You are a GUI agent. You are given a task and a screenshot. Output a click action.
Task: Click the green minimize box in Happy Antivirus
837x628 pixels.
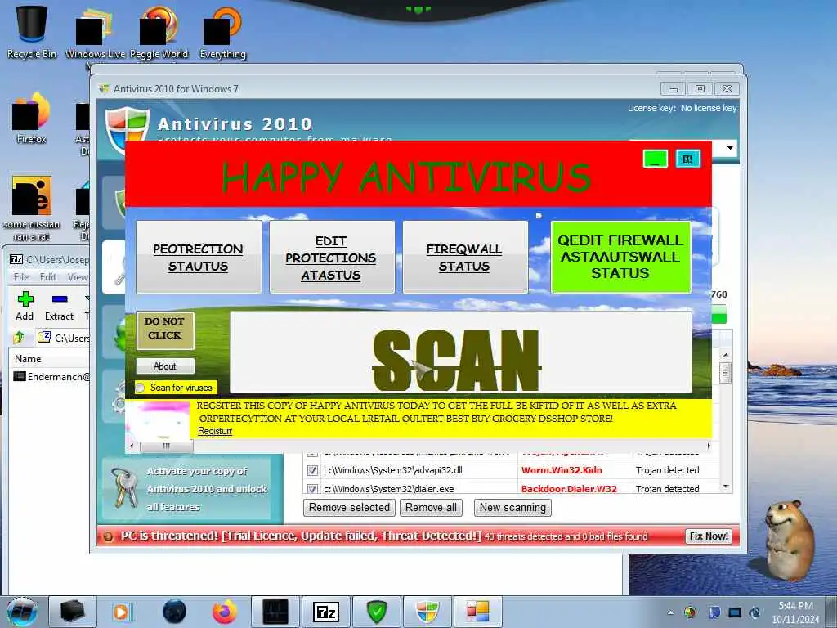[655, 159]
